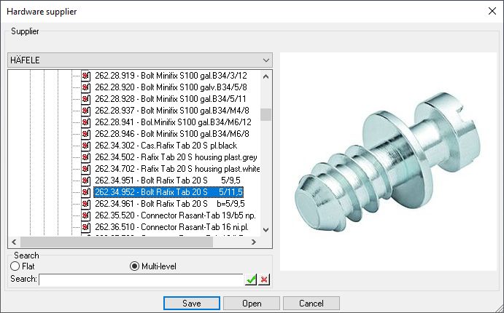The height and width of the screenshot is (313, 504).
Task: Click icon next to 262.34.961 Bolt Rafix item
Action: [x=85, y=204]
